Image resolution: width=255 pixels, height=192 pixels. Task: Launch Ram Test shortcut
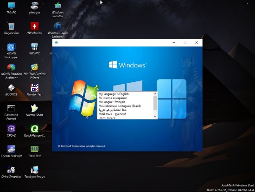[34, 152]
